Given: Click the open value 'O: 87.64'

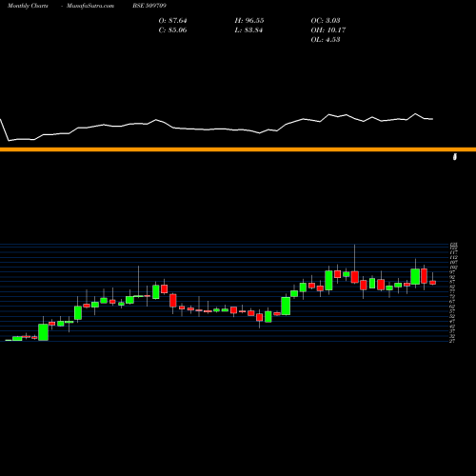Looking at the screenshot, I should coord(172,21).
